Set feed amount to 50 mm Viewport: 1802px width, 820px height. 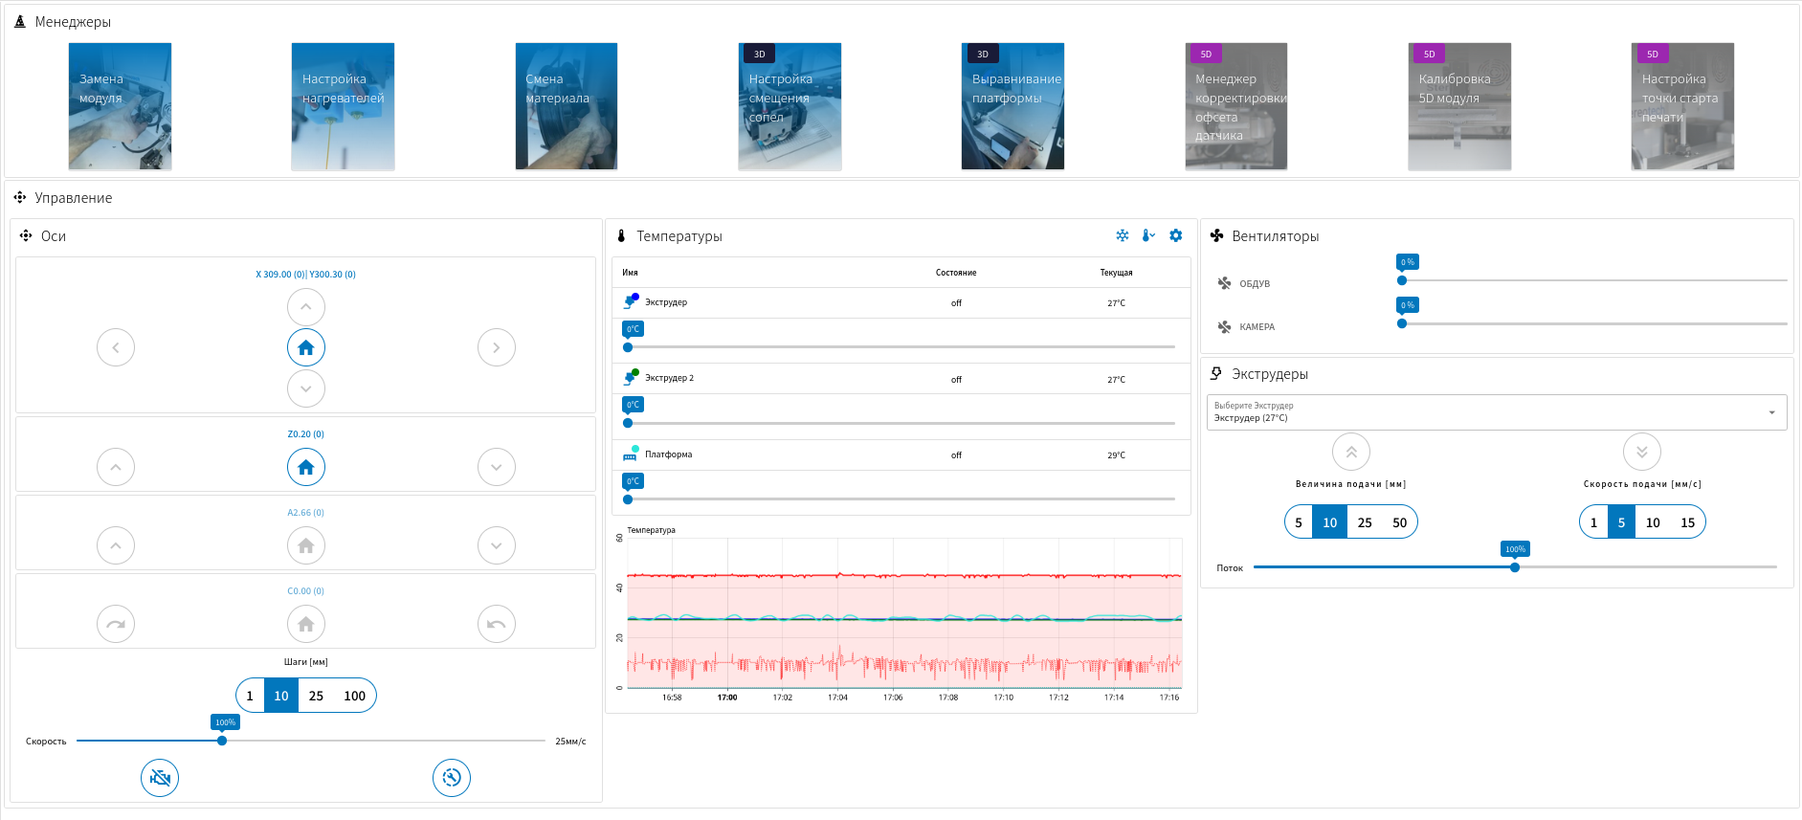click(x=1399, y=522)
